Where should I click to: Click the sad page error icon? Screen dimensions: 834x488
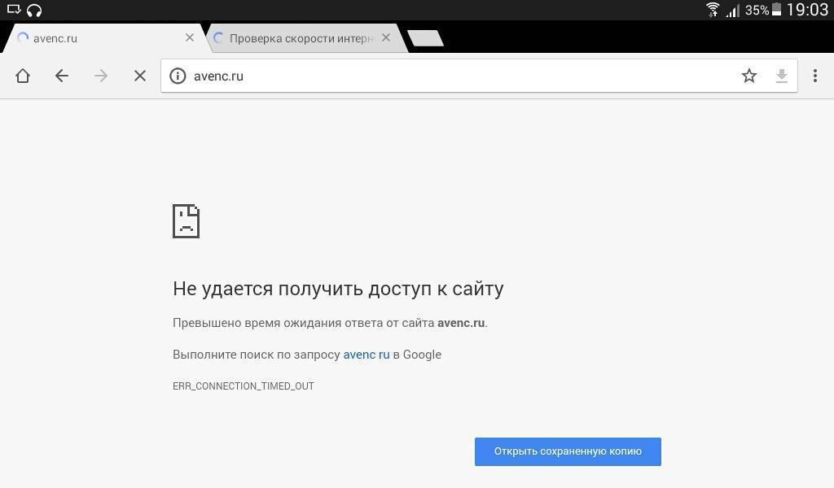click(187, 221)
